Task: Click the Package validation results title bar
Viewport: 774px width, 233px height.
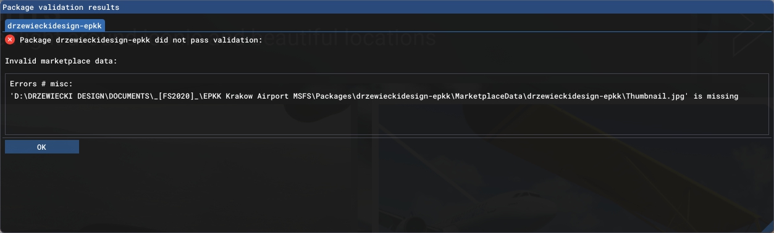Action: (387, 7)
